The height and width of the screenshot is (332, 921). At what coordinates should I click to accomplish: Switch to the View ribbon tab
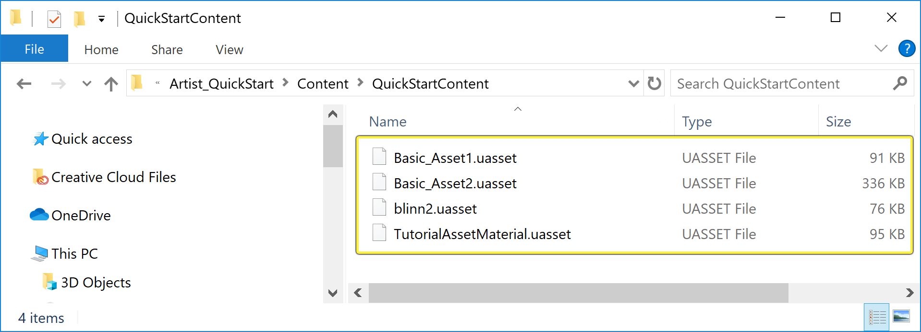pos(229,49)
